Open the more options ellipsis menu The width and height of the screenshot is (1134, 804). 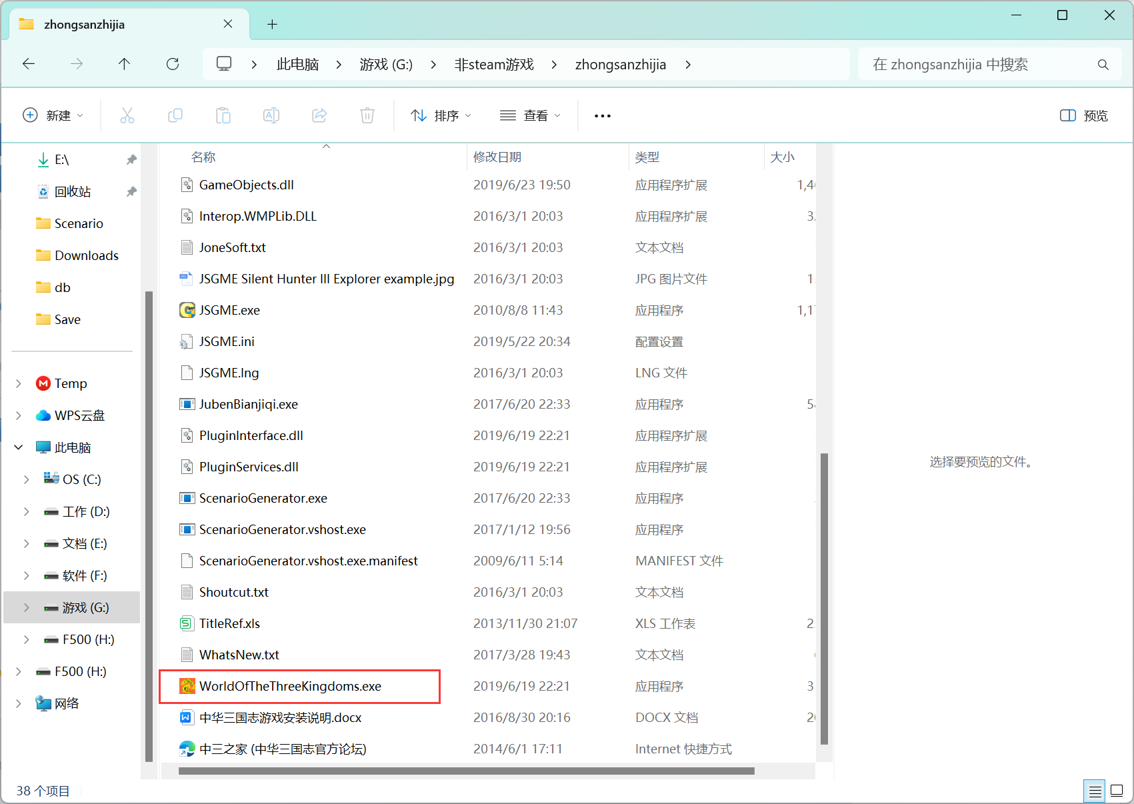click(603, 116)
